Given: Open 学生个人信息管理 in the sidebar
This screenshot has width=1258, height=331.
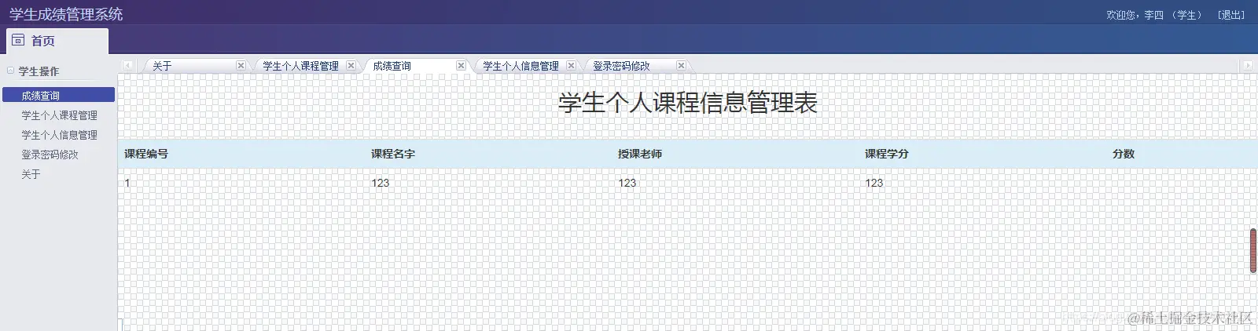Looking at the screenshot, I should [60, 135].
